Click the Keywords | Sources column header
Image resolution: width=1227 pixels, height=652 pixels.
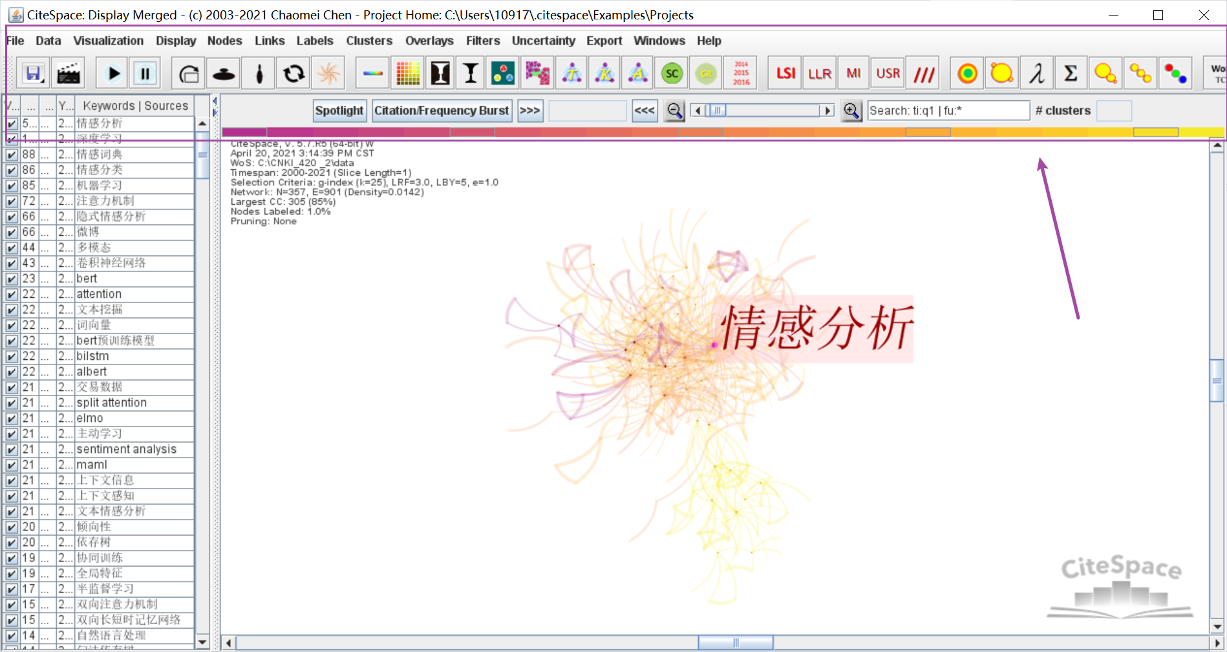coord(135,105)
